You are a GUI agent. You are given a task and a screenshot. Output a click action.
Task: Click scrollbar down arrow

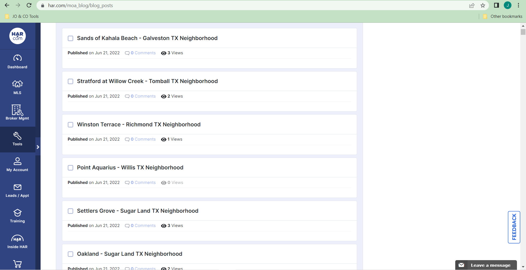523,267
